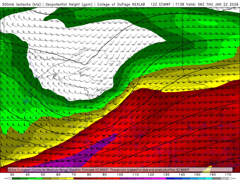Image resolution: width=240 pixels, height=180 pixels.
Task: Click the Valid: 06Z THU JAN 22 2026 text
Action: [x=212, y=4]
